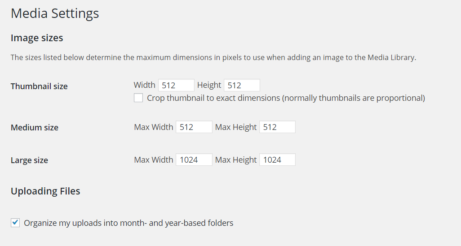Click the Large size 'Max Height' label

(236, 160)
